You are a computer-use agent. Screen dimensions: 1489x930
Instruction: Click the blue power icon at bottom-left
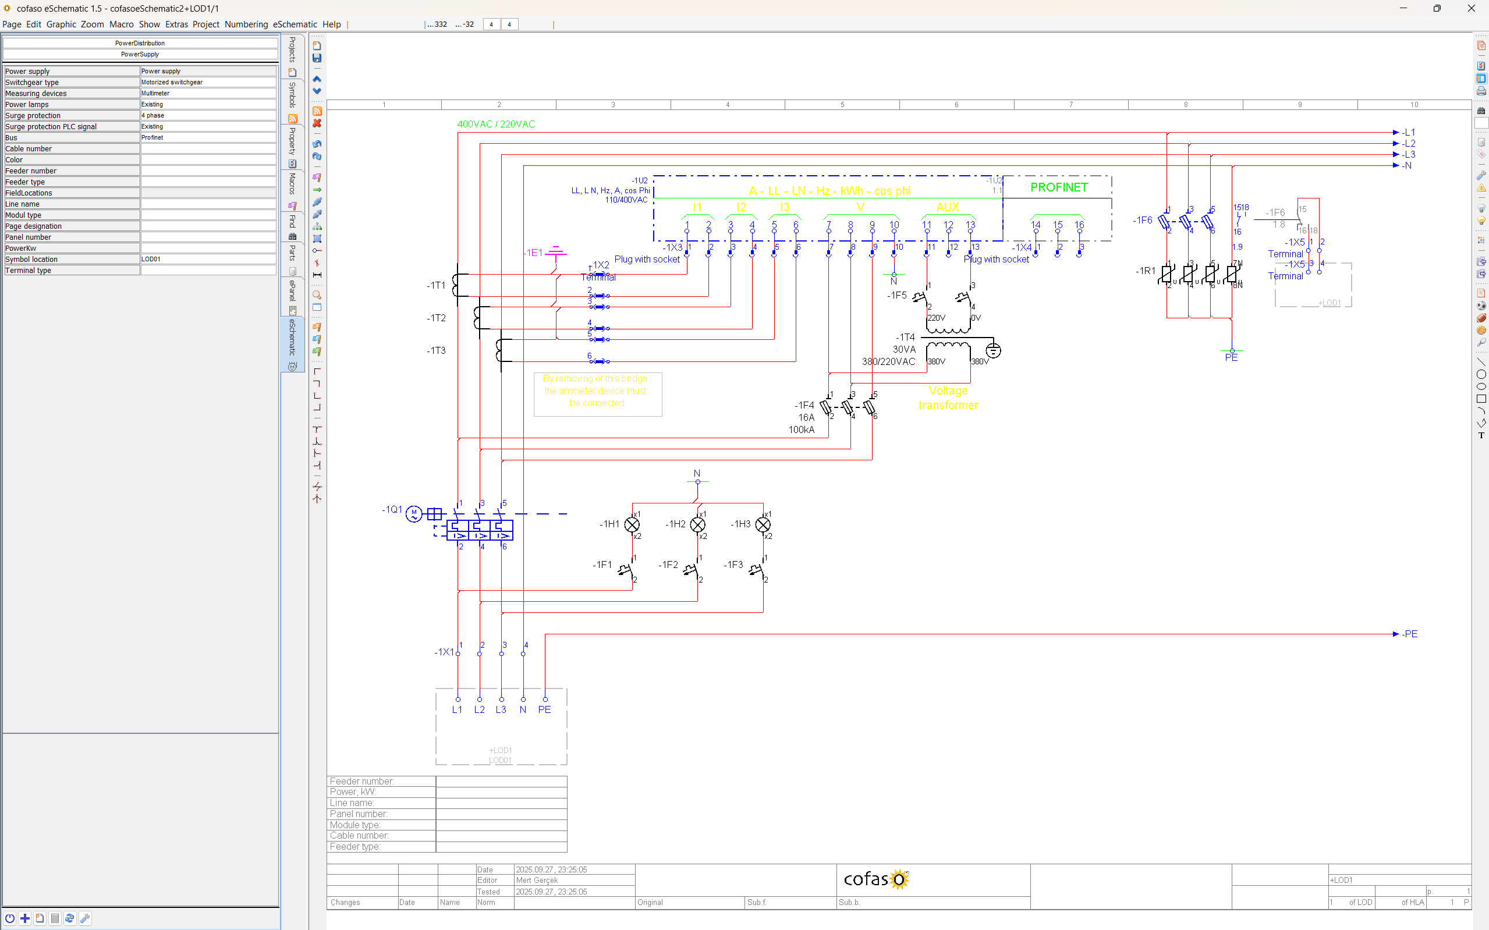[x=9, y=918]
